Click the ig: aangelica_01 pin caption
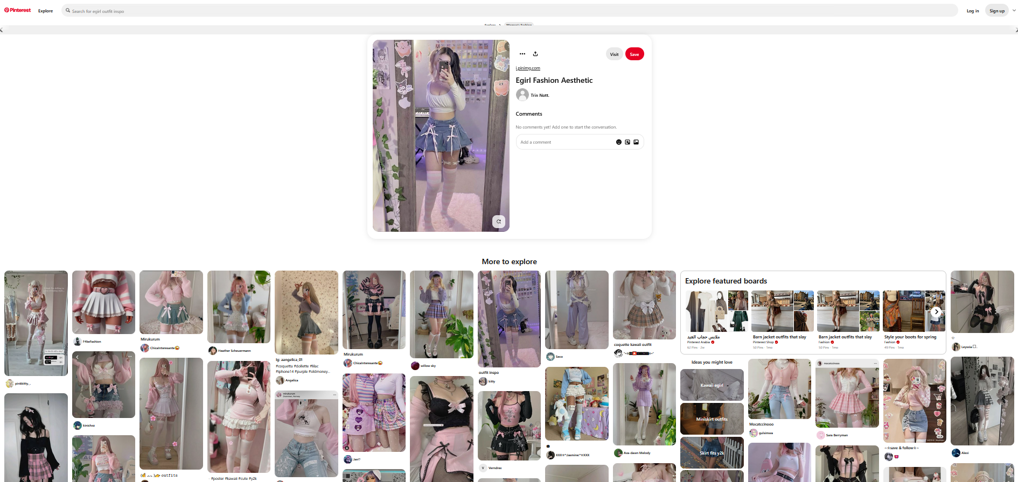Image resolution: width=1018 pixels, height=482 pixels. [289, 360]
